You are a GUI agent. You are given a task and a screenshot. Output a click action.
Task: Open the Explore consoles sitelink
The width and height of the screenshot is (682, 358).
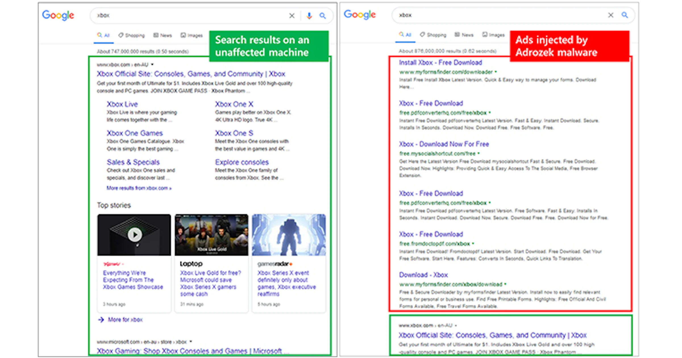click(242, 162)
